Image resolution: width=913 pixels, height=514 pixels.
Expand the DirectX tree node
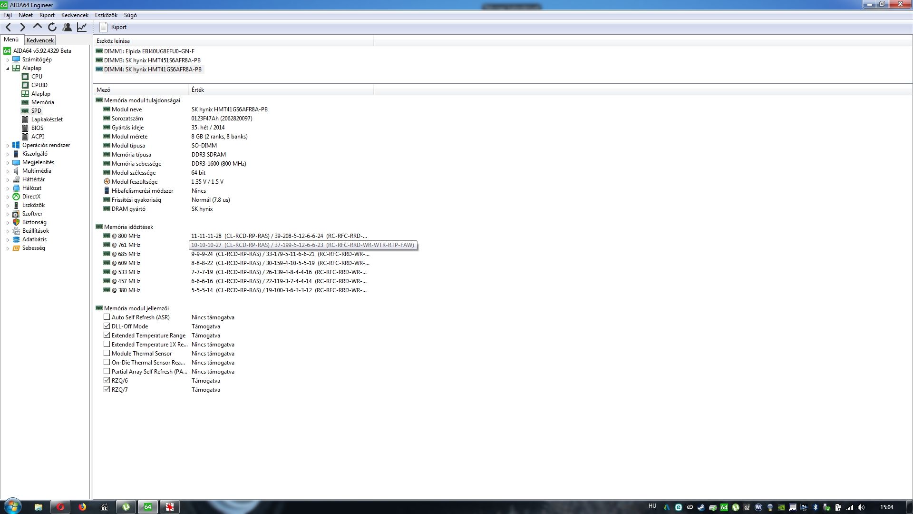(x=8, y=197)
